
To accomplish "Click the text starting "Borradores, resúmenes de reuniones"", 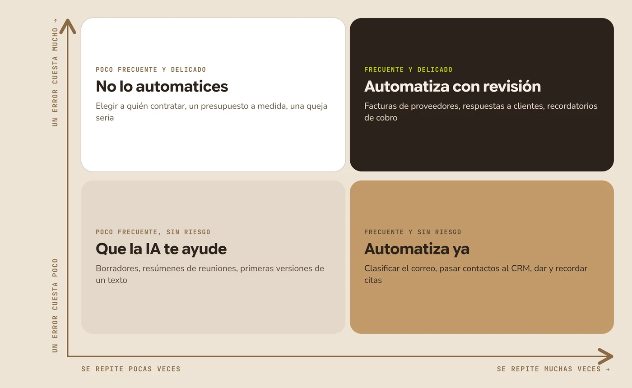I will tap(210, 274).
